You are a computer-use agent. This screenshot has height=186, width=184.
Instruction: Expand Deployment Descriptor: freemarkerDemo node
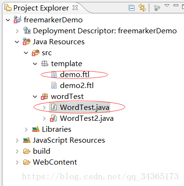(17, 31)
